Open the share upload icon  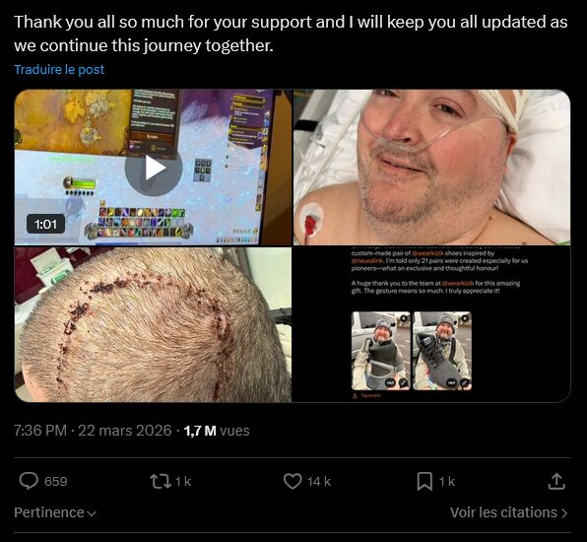point(556,481)
